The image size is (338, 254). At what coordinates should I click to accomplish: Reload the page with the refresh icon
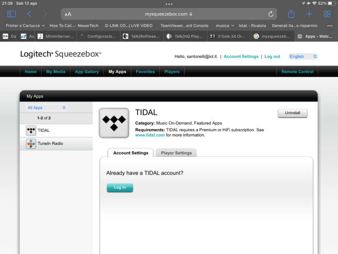(270, 14)
